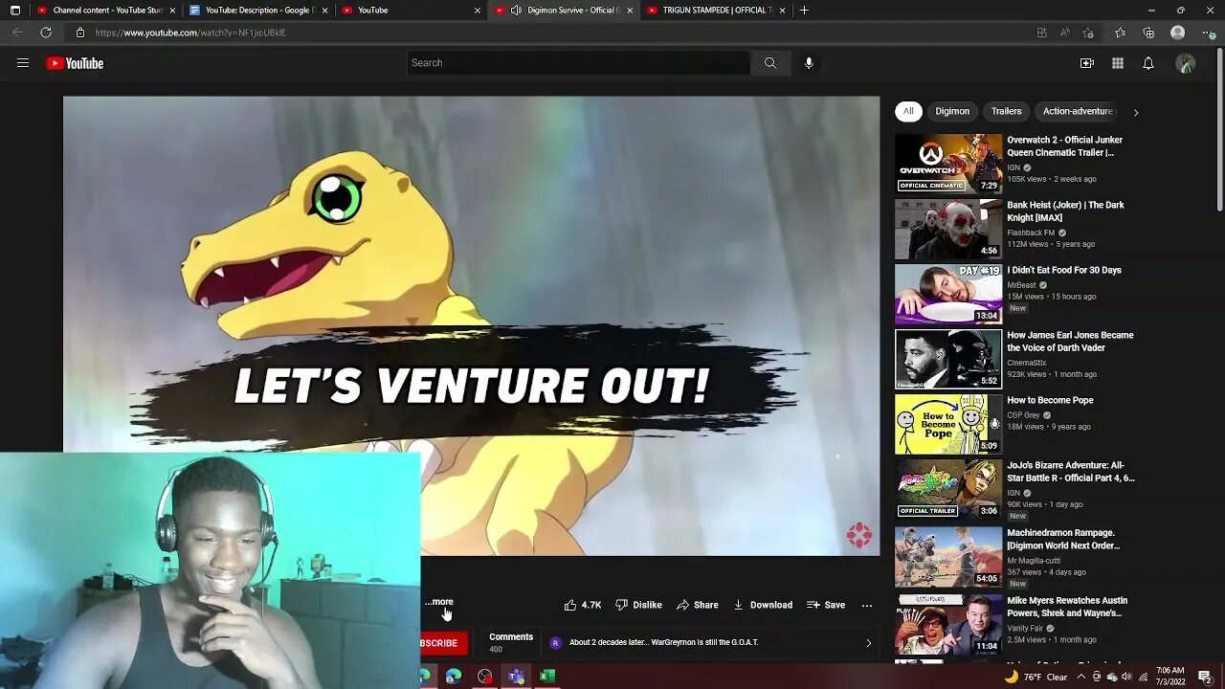This screenshot has height=689, width=1225.
Task: Open the Edge browser profile icon
Action: click(x=1178, y=33)
